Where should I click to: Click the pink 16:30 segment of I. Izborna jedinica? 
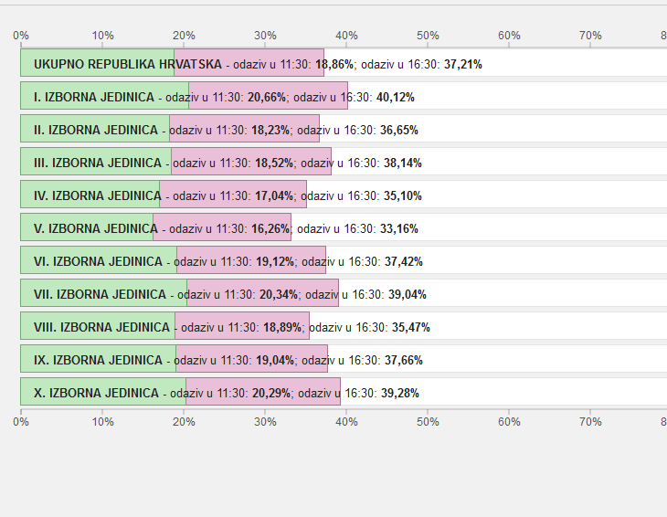[268, 96]
